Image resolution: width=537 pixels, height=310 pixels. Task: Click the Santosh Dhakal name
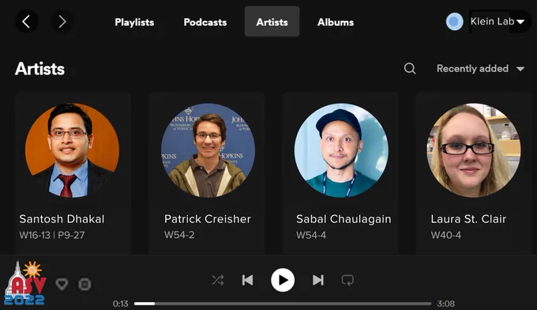point(62,219)
